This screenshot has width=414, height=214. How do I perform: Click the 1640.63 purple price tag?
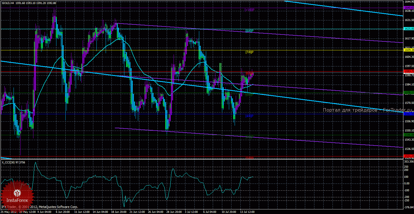coord(409,7)
